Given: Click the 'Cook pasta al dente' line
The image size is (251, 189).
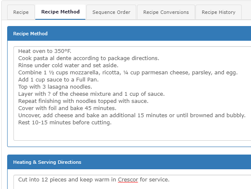Looking at the screenshot, I should tap(89, 58).
